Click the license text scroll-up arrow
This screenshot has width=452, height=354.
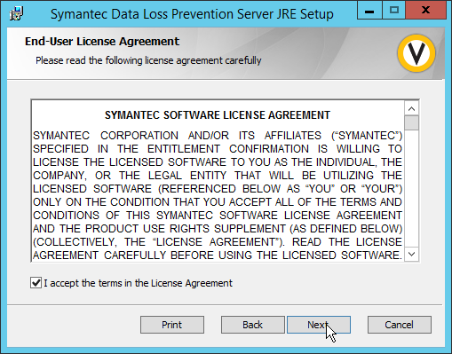point(411,108)
